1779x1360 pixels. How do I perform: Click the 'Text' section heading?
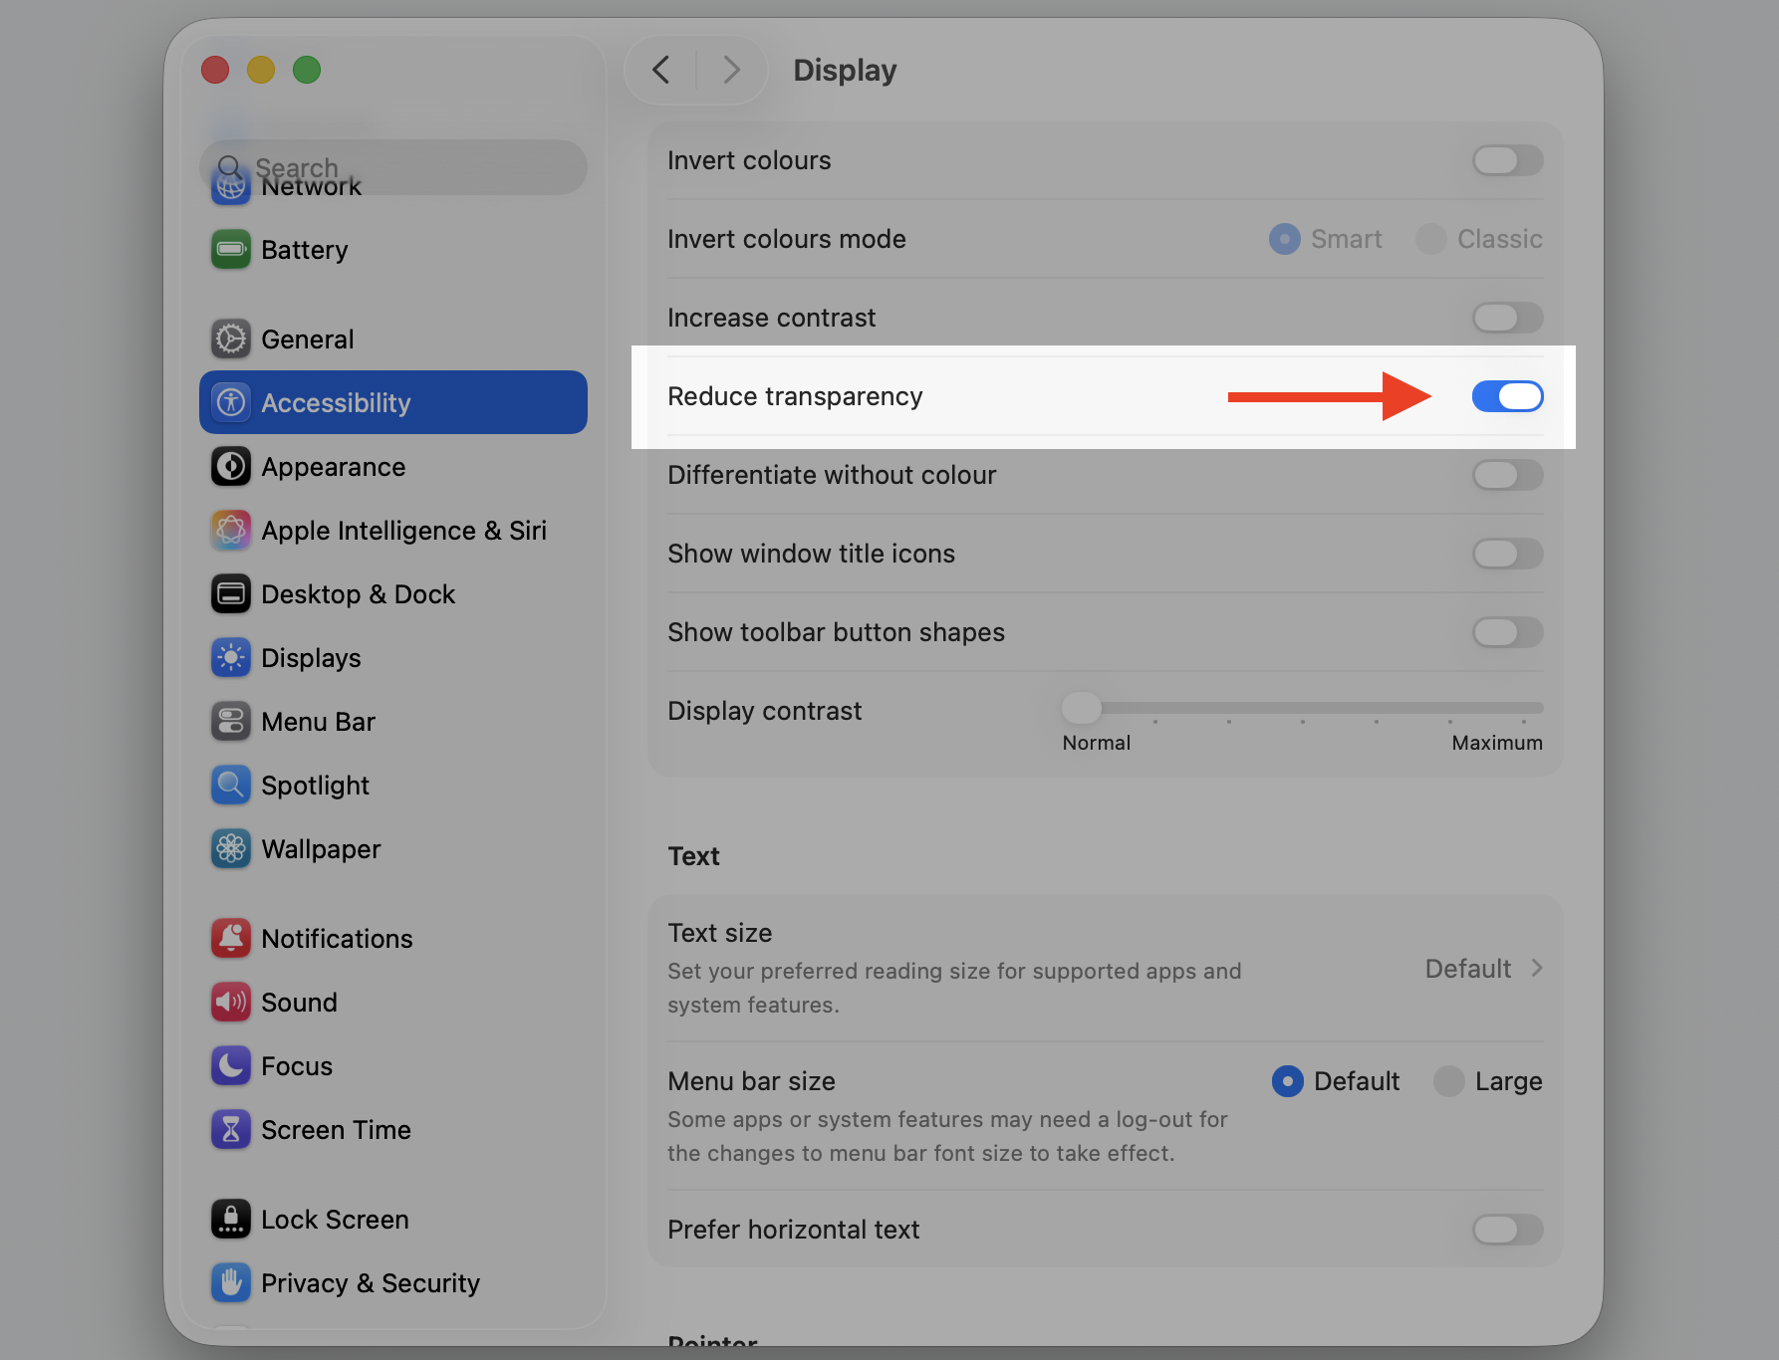point(693,856)
